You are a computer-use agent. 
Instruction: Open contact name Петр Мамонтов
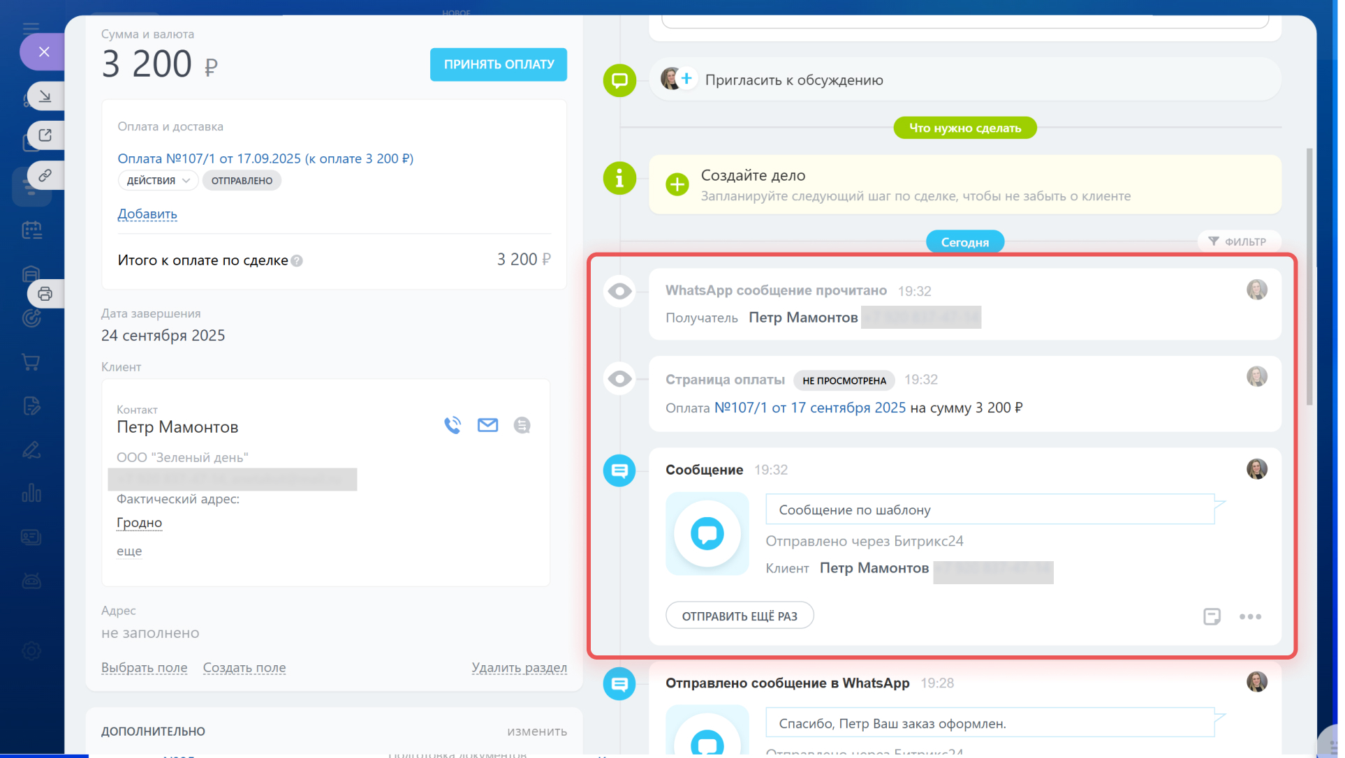[177, 427]
